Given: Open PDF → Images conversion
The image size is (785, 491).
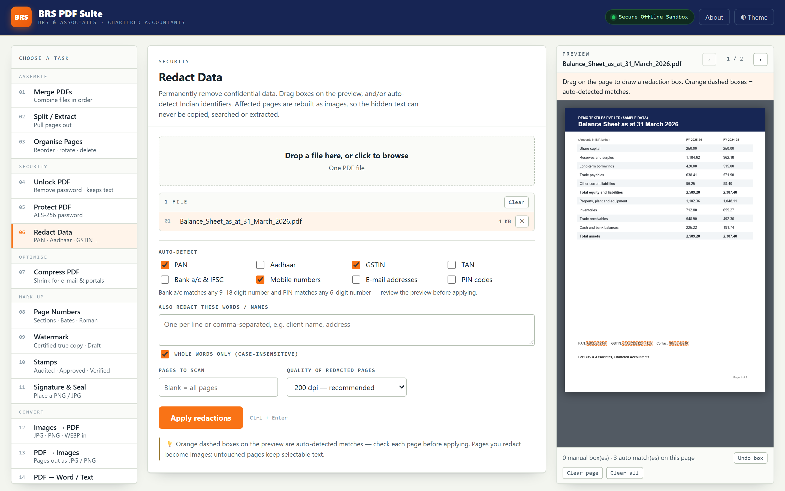Looking at the screenshot, I should (74, 456).
